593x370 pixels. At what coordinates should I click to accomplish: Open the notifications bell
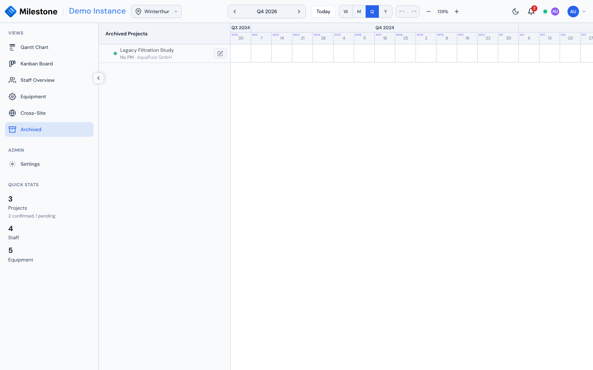(531, 12)
